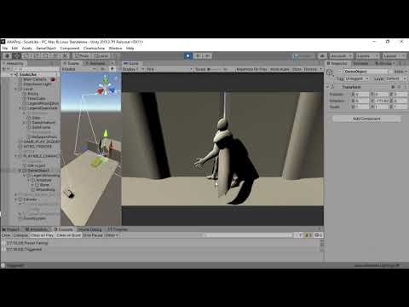The height and width of the screenshot is (307, 409).
Task: Toggle Stats overlay in Game view
Action: [x=297, y=69]
